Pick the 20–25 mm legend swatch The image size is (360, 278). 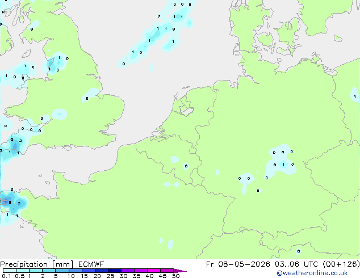point(101,271)
